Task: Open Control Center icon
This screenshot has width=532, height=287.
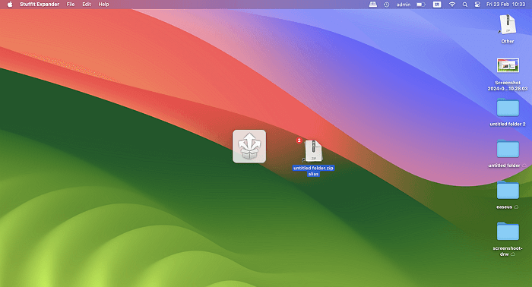Action: coord(477,5)
